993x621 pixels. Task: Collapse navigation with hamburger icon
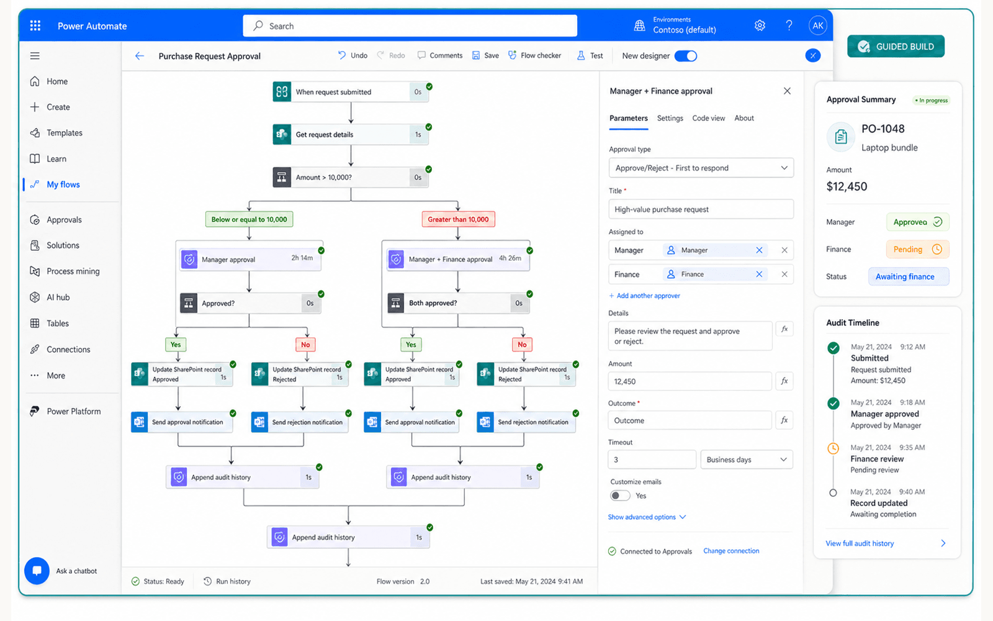pos(35,56)
